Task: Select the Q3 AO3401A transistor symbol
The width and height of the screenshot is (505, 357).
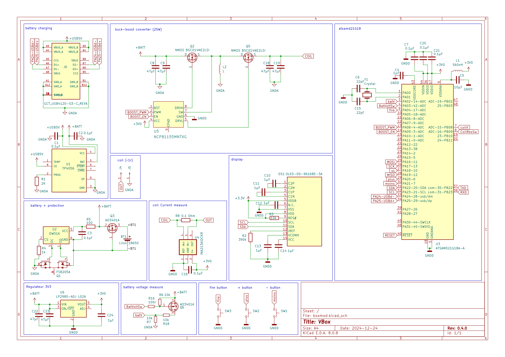Action: [112, 228]
